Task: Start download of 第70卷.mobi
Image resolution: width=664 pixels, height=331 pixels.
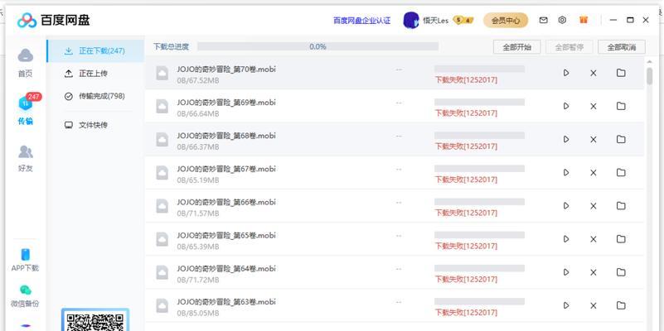Action: point(566,73)
